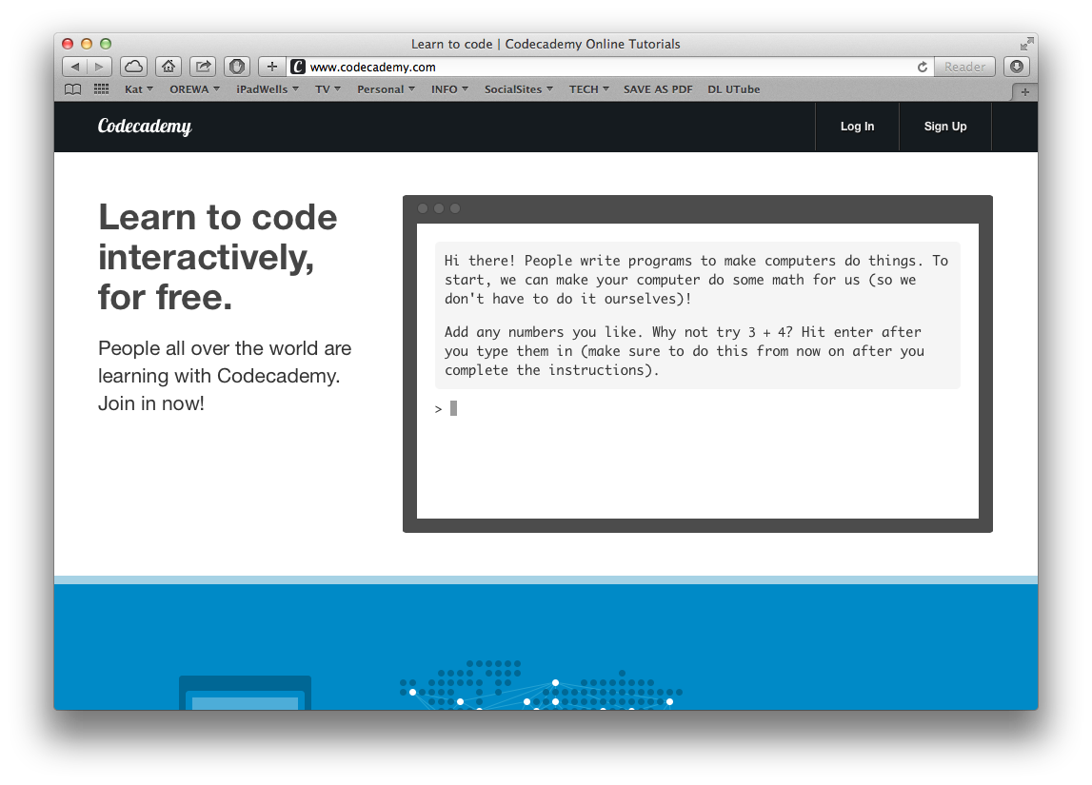This screenshot has width=1092, height=785.
Task: Click the plus add bookmark button
Action: [x=271, y=67]
